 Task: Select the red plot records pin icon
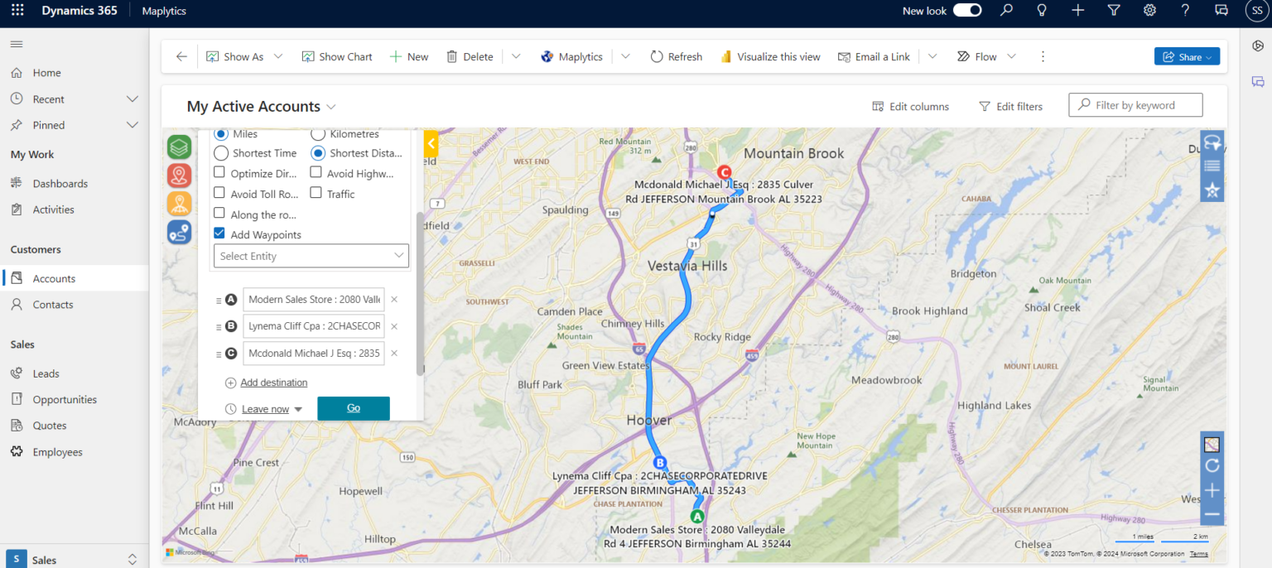click(179, 176)
